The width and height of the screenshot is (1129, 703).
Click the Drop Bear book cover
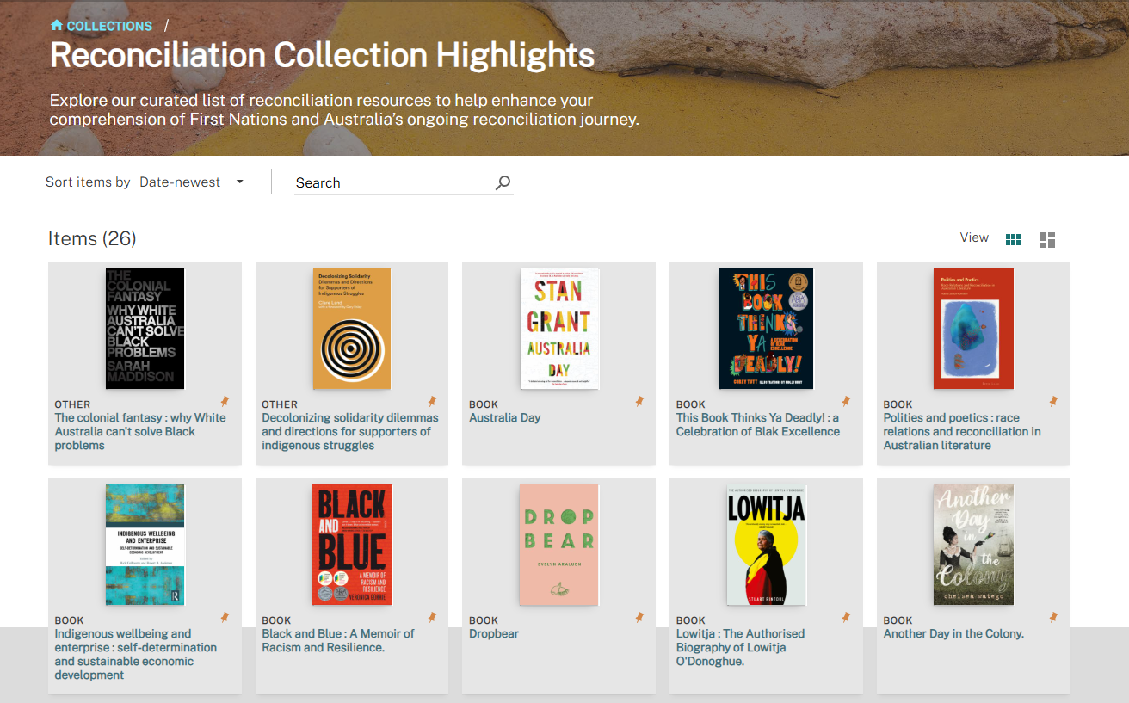click(558, 545)
